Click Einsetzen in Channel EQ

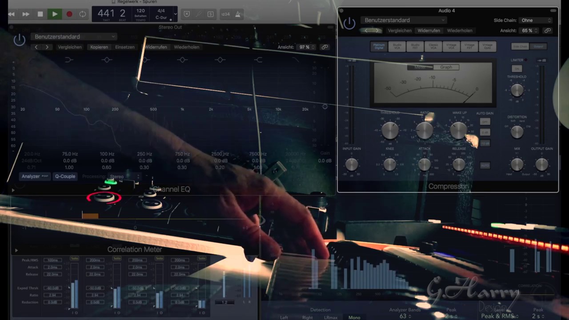124,47
